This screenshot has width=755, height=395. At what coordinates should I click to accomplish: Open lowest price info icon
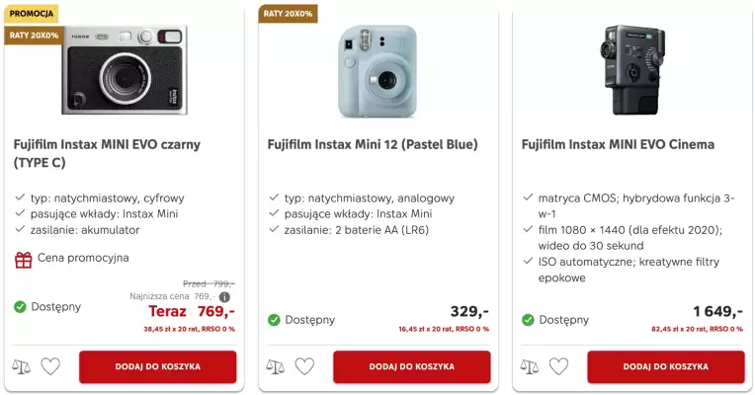click(224, 296)
